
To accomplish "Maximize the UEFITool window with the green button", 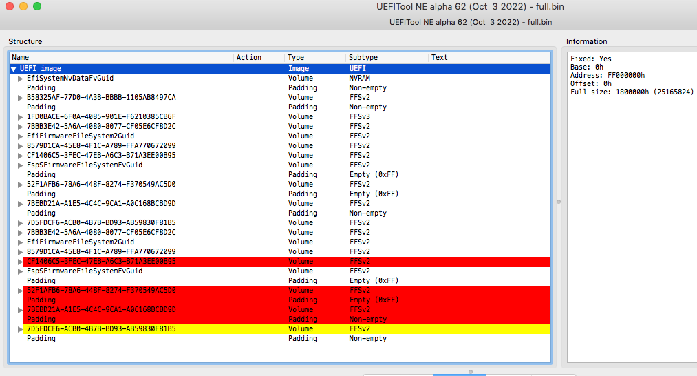I will [37, 6].
